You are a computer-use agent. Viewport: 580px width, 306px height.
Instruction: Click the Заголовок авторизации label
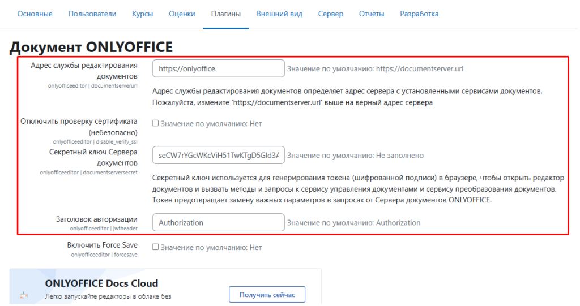click(96, 219)
